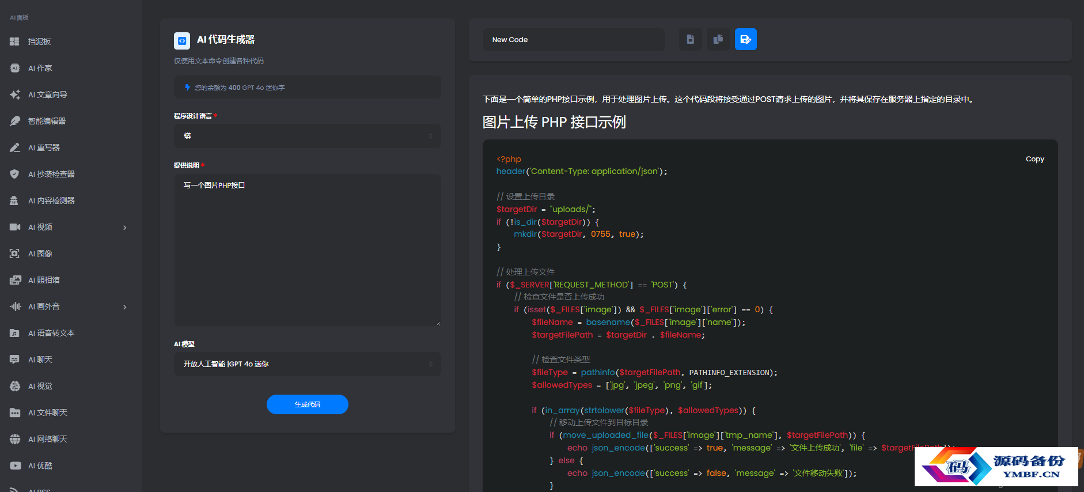The width and height of the screenshot is (1084, 492).
Task: Click the 生成代码 button
Action: pyautogui.click(x=308, y=404)
